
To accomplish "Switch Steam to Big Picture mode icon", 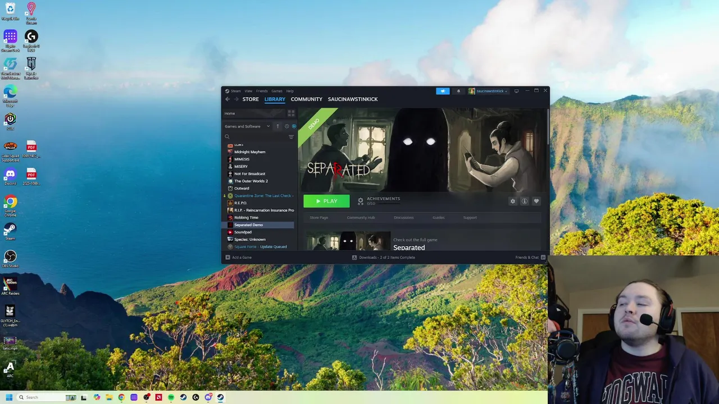I will [516, 91].
